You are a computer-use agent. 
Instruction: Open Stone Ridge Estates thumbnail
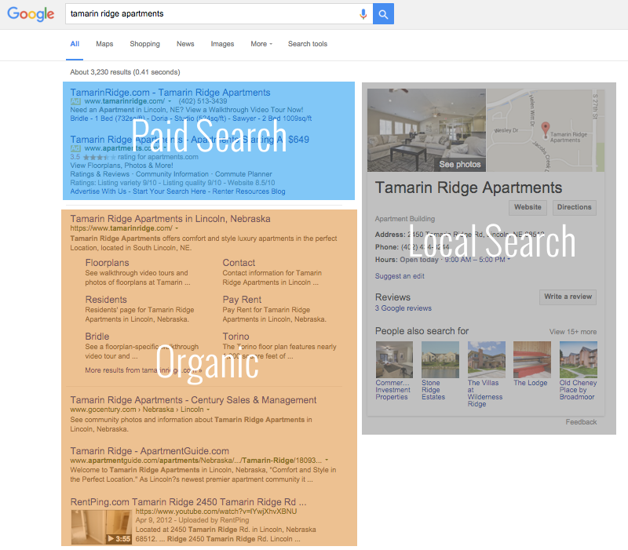(x=440, y=359)
